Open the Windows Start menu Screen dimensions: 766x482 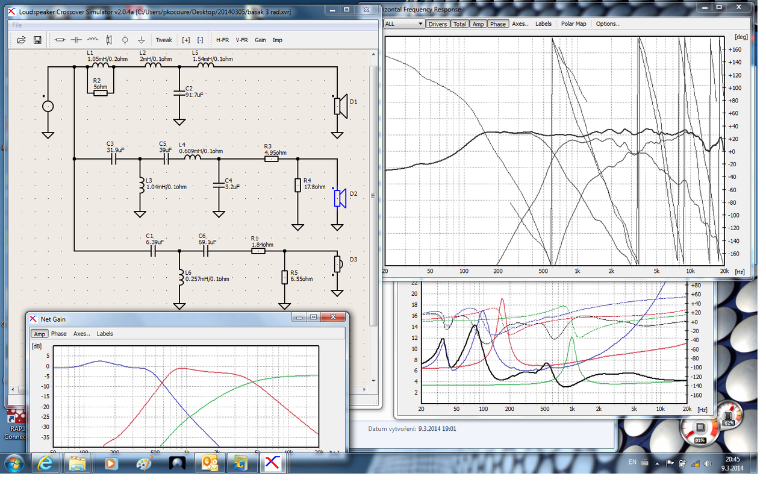tap(13, 463)
